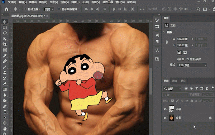
Task: Open the 窗口(W) menu
Action: pyautogui.click(x=120, y=2)
